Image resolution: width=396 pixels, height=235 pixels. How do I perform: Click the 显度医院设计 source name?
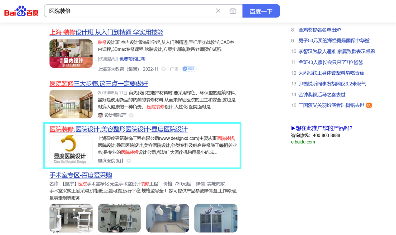pyautogui.click(x=111, y=161)
